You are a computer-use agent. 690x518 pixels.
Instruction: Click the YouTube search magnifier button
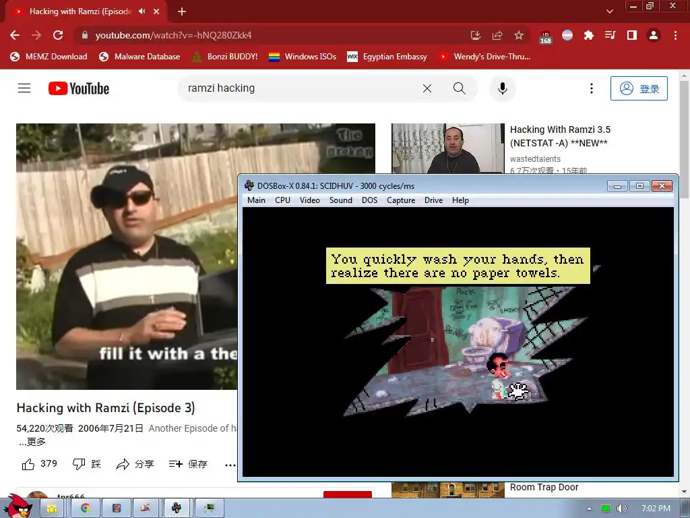pos(459,88)
